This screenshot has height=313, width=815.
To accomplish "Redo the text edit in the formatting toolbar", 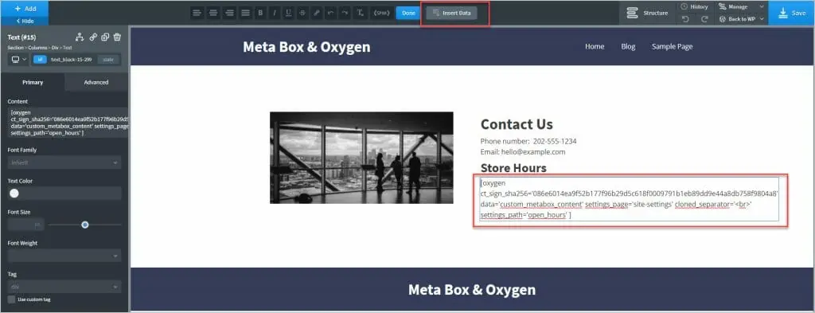I will click(x=345, y=13).
